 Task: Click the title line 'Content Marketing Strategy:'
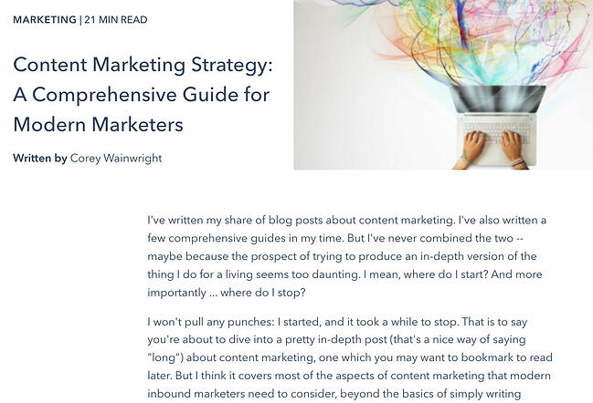coord(143,65)
